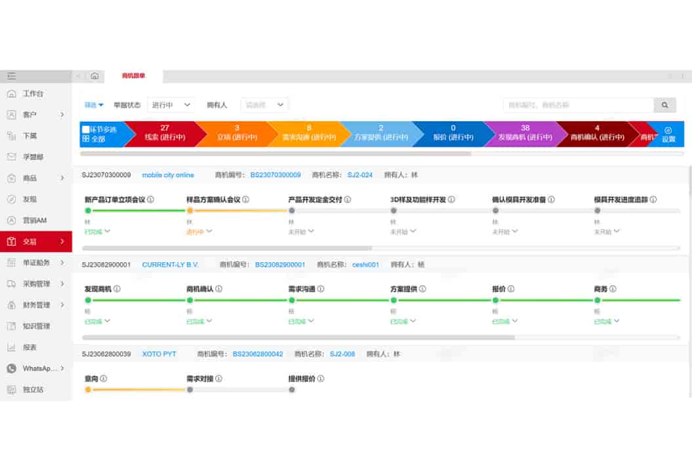Open the 拥有人 owner dropdown
Screen dimensions: 692x472
[x=264, y=105]
